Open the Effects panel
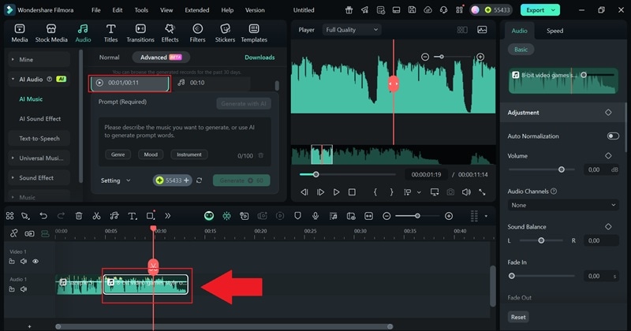 pyautogui.click(x=170, y=33)
